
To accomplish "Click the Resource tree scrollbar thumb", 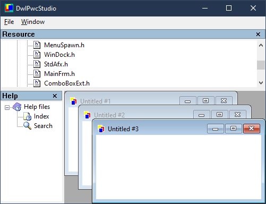I will tap(261, 65).
